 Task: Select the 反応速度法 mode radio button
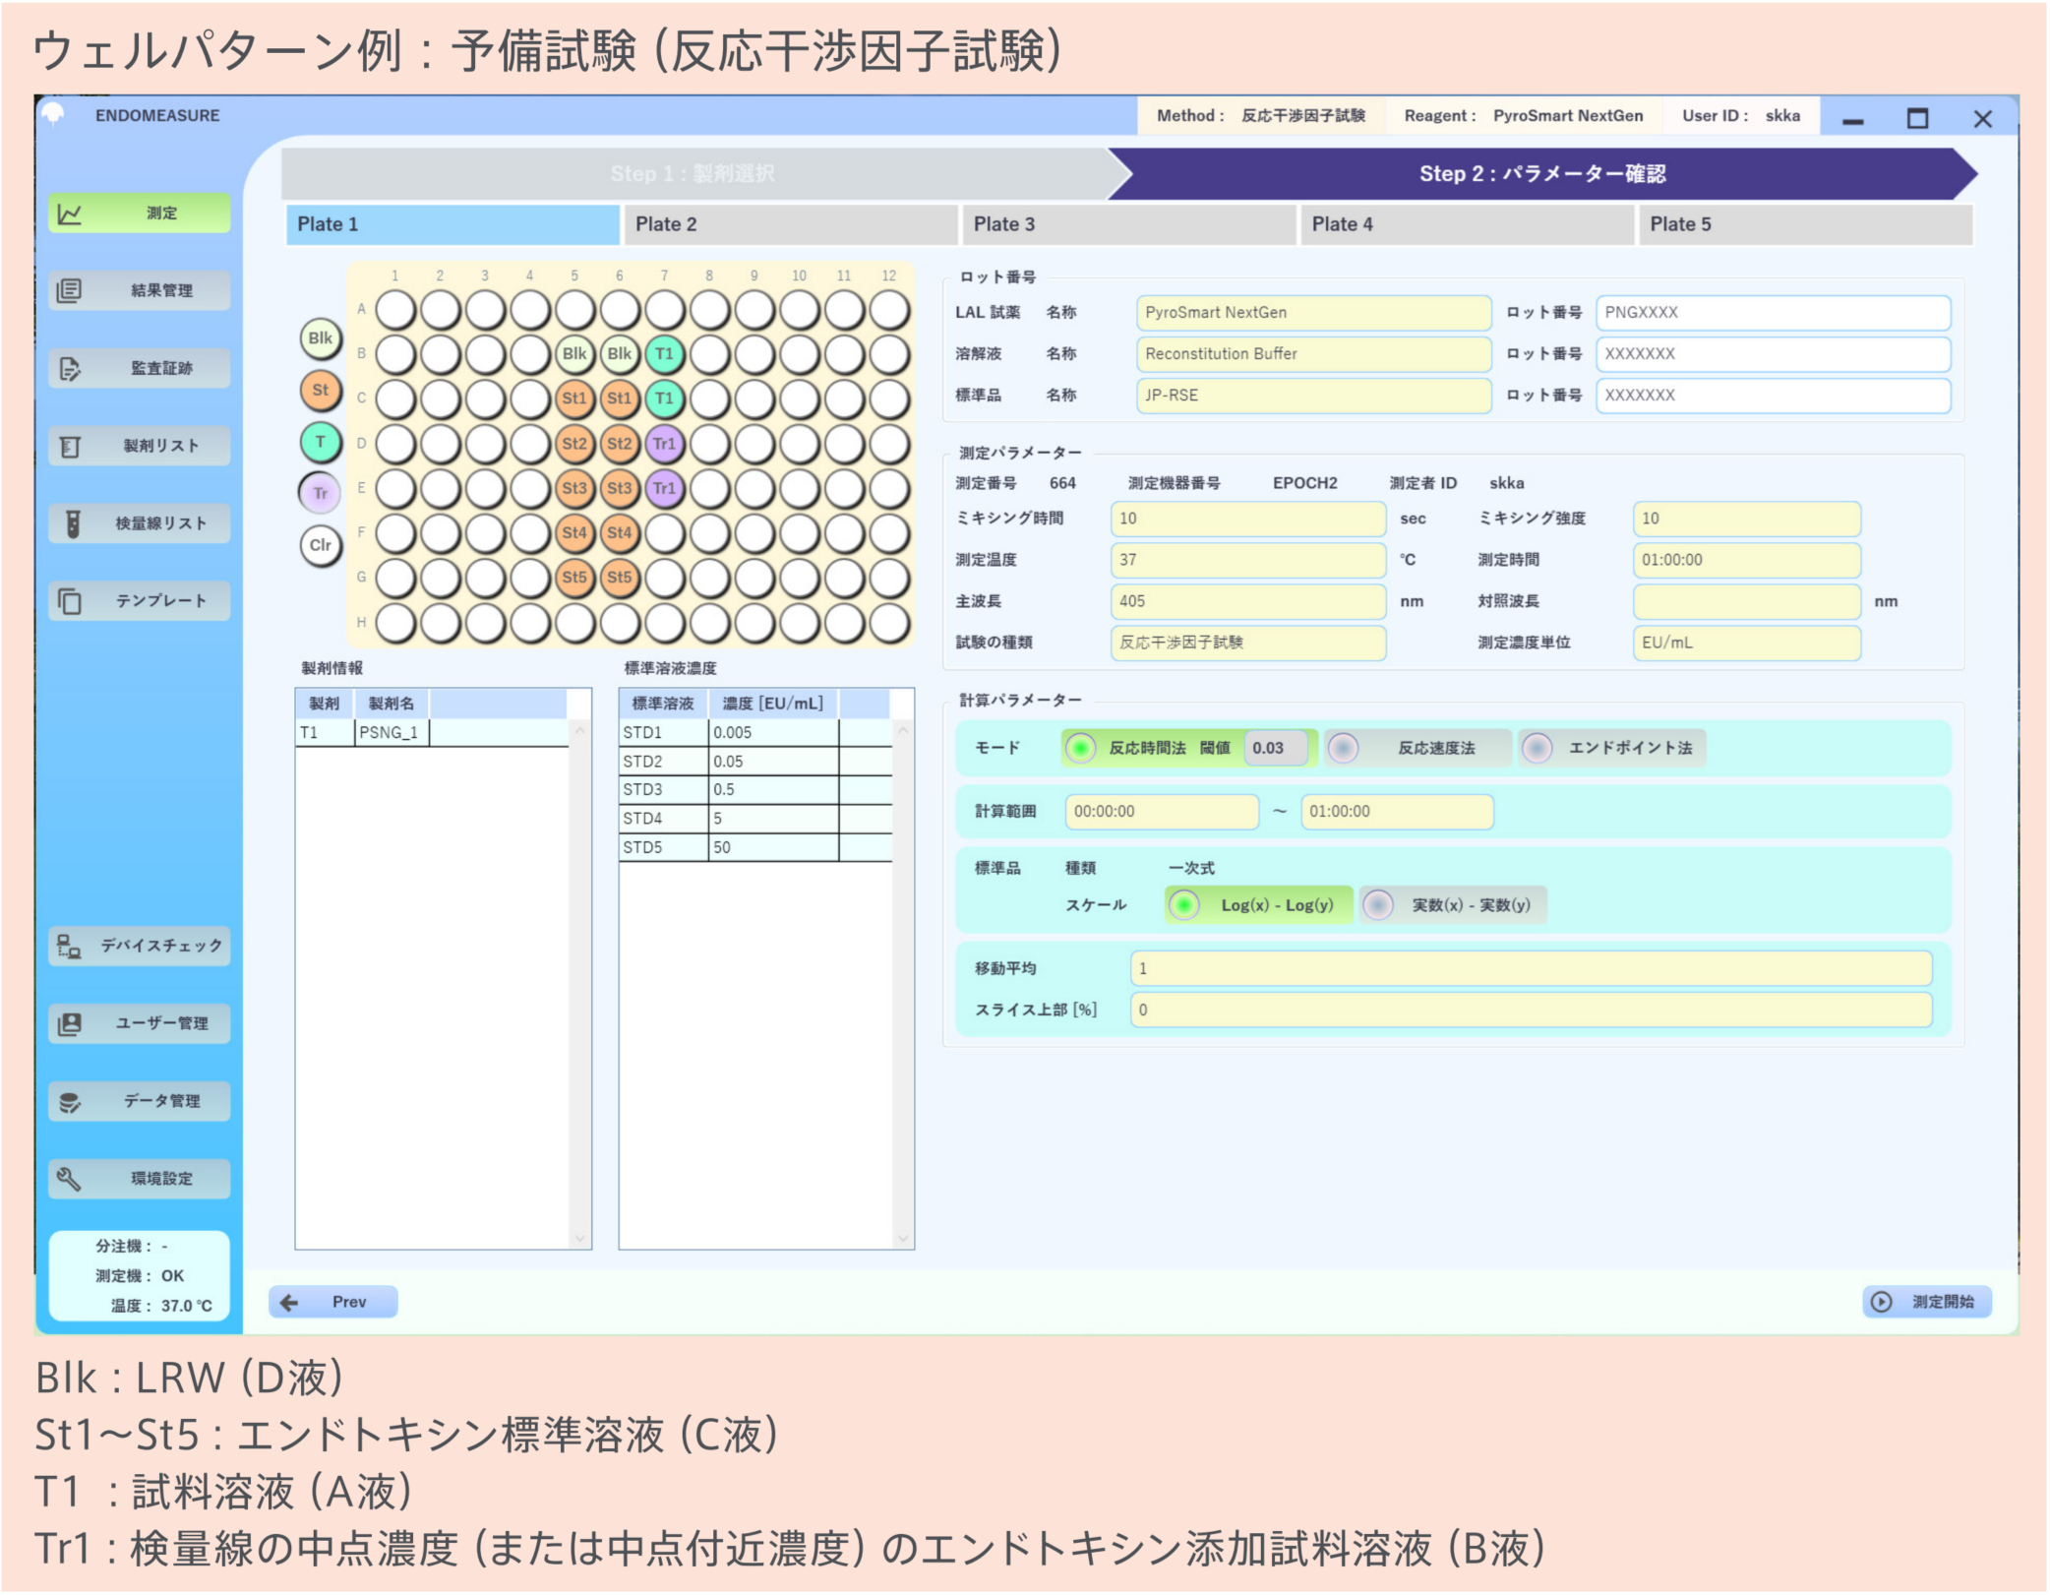point(1344,749)
